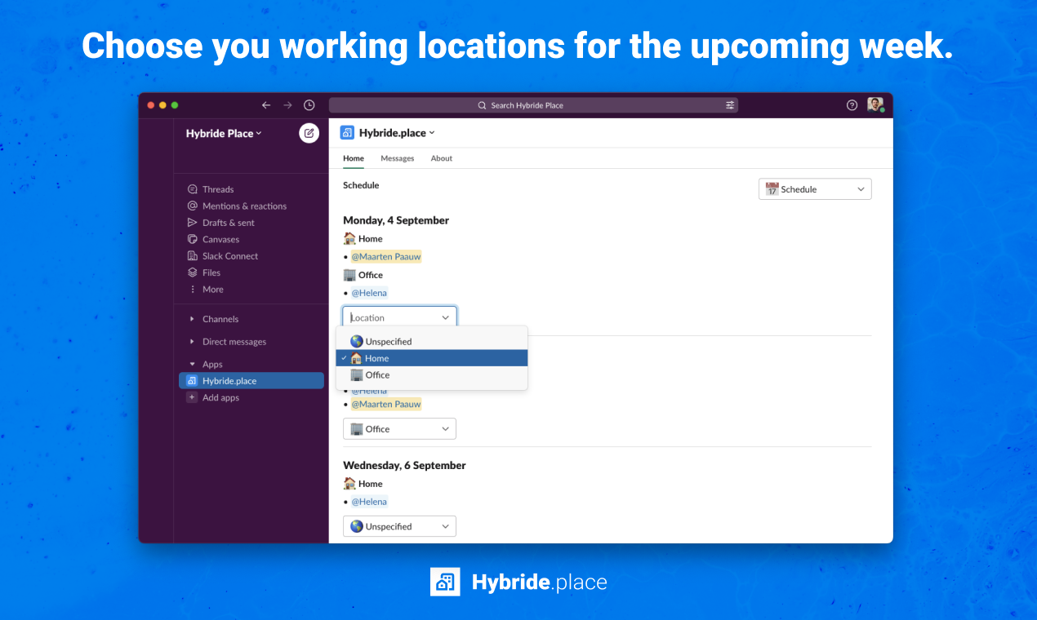1037x620 pixels.
Task: Click @Helena mention under Monday Office
Action: tap(369, 293)
